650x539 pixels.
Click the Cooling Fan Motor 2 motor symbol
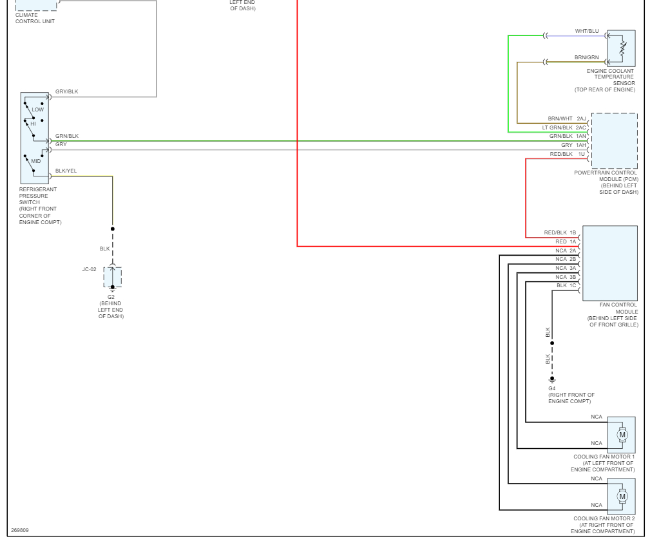pos(622,496)
